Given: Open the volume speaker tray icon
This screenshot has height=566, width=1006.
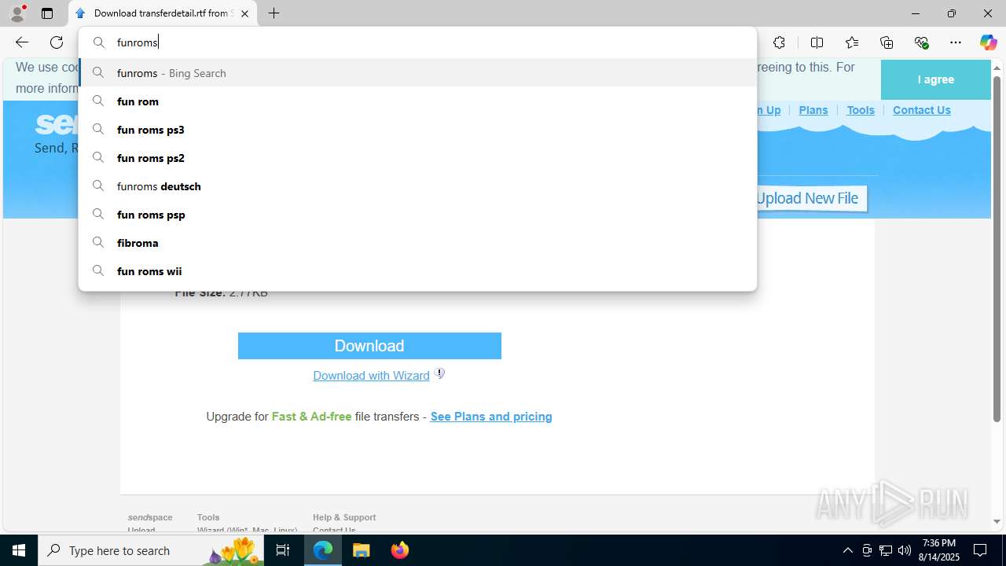Looking at the screenshot, I should tap(905, 550).
